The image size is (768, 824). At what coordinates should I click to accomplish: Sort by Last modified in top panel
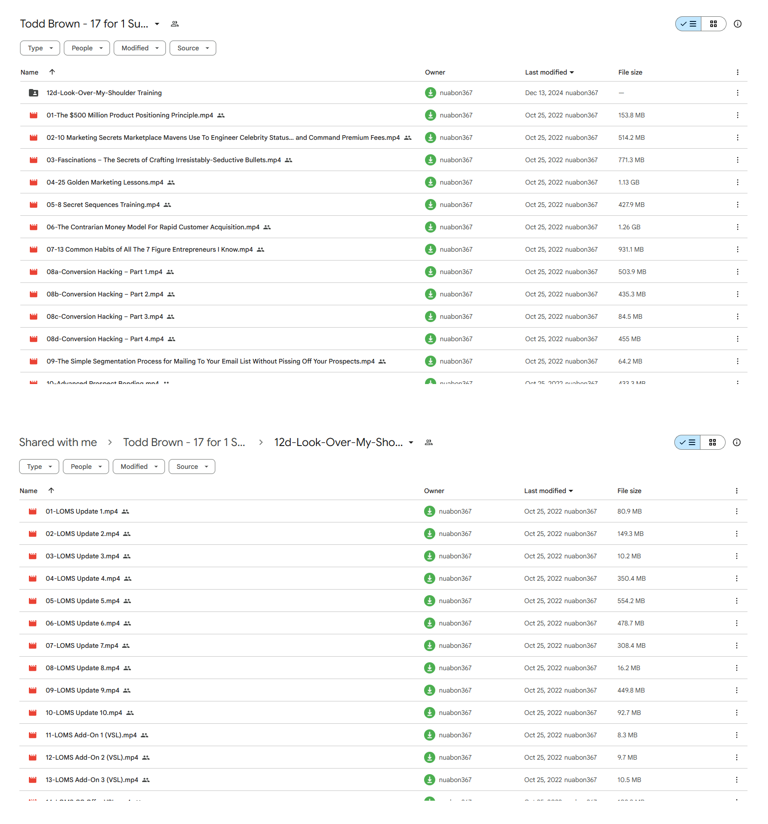pyautogui.click(x=549, y=72)
